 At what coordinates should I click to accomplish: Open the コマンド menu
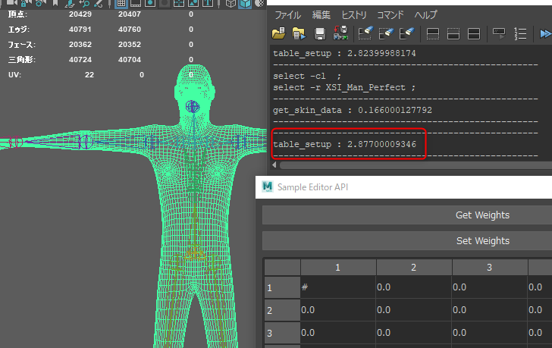390,15
